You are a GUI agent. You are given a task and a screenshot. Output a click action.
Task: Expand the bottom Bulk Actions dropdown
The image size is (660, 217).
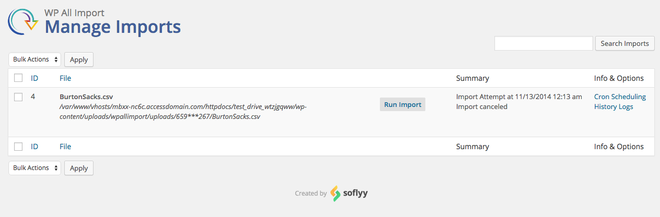click(34, 168)
